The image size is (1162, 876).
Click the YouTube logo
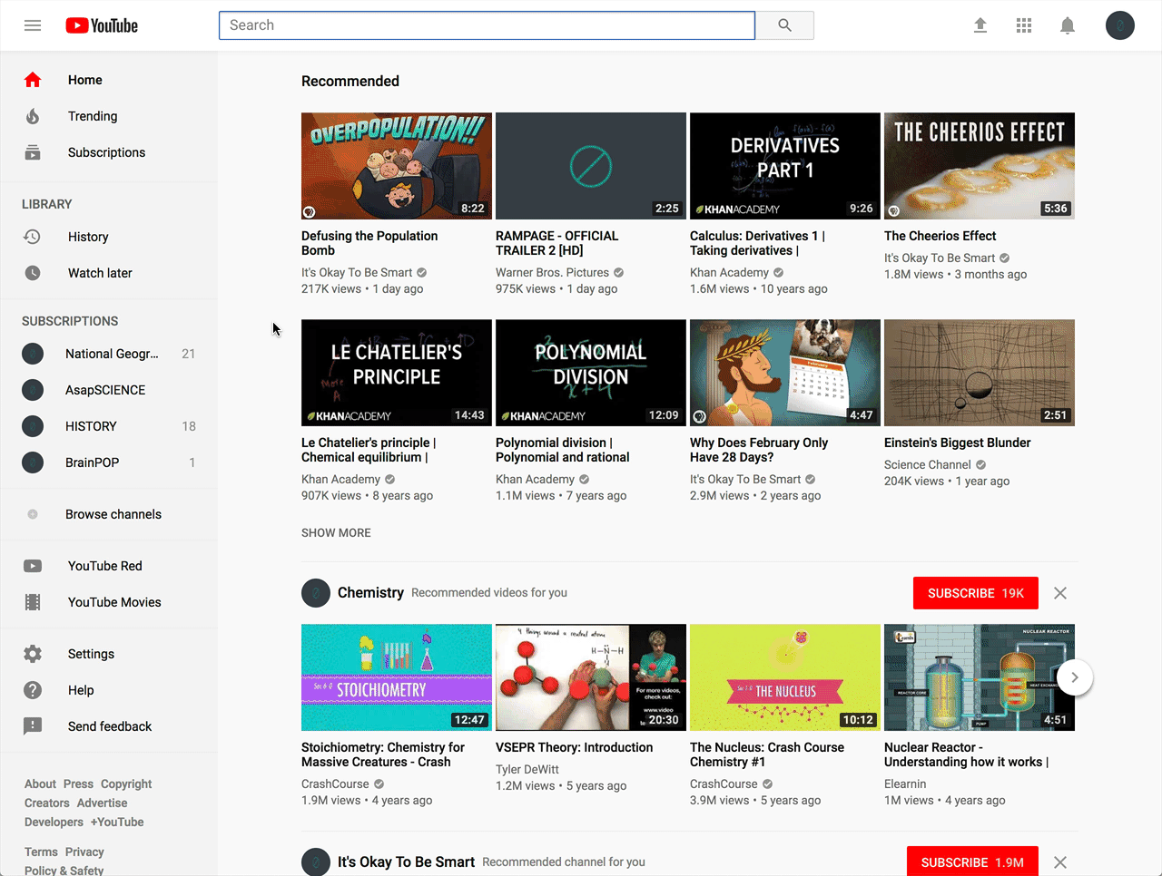point(102,25)
